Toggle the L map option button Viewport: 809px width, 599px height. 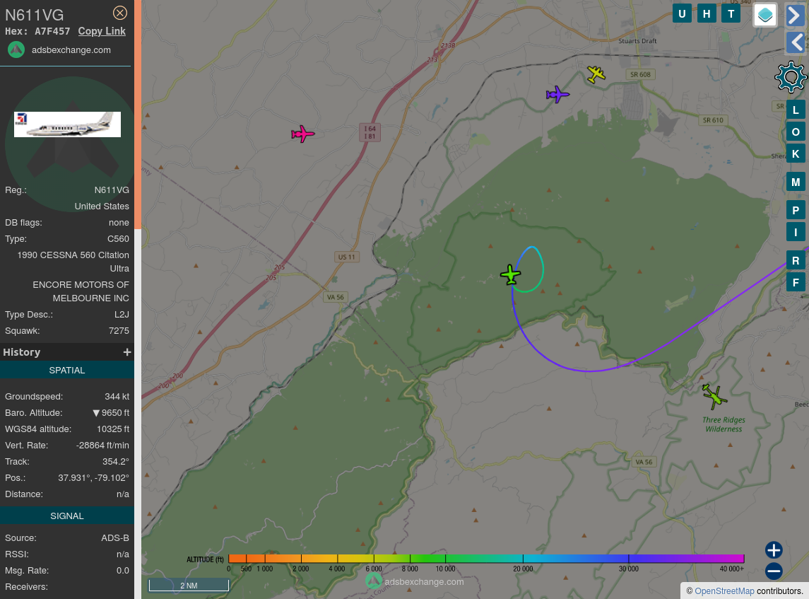point(796,110)
